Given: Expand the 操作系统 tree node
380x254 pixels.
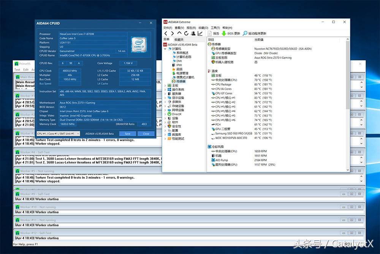Looking at the screenshot, I should [165, 90].
